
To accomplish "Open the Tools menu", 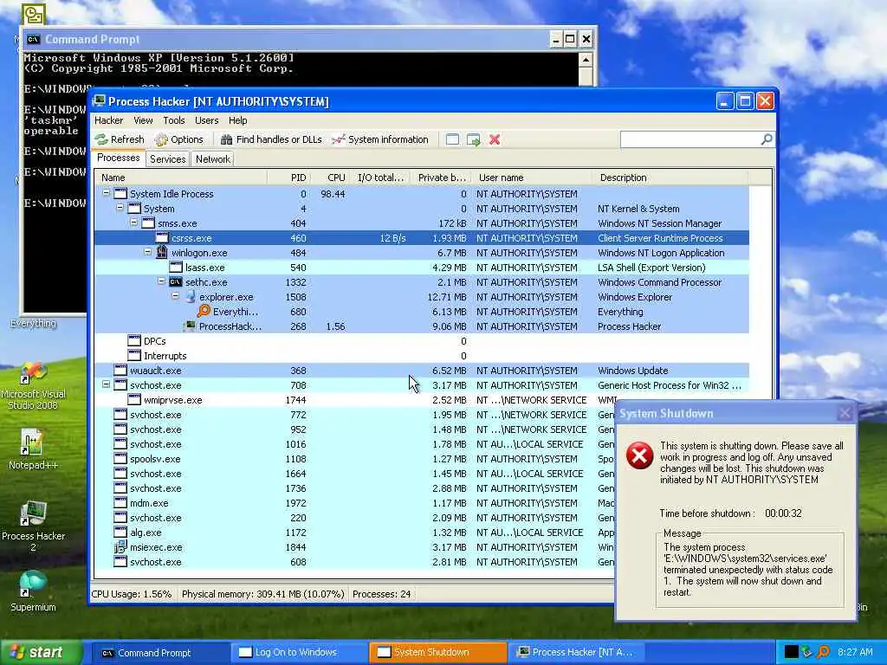I will point(173,120).
